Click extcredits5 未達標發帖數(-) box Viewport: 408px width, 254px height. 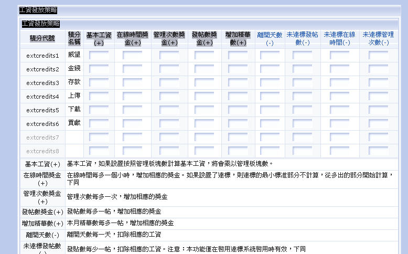pyautogui.click(x=303, y=110)
